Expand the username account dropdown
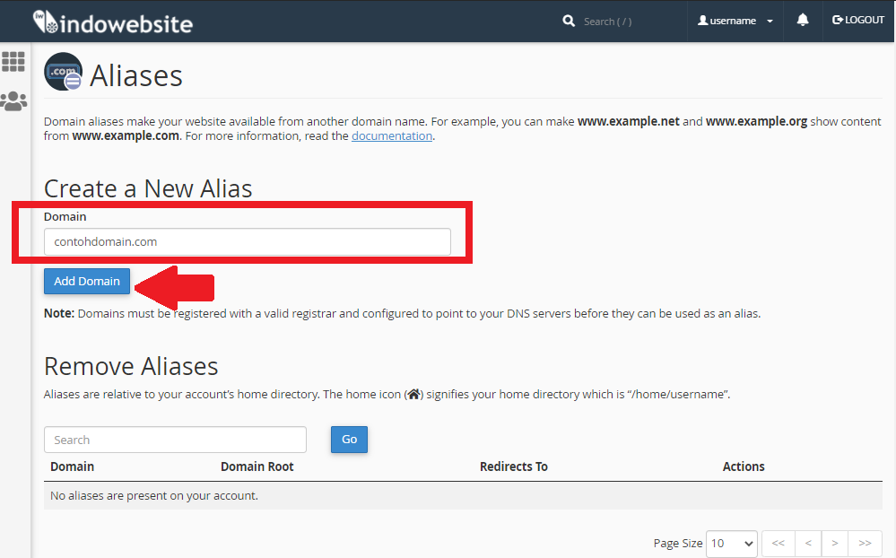The width and height of the screenshot is (896, 558). 735,21
